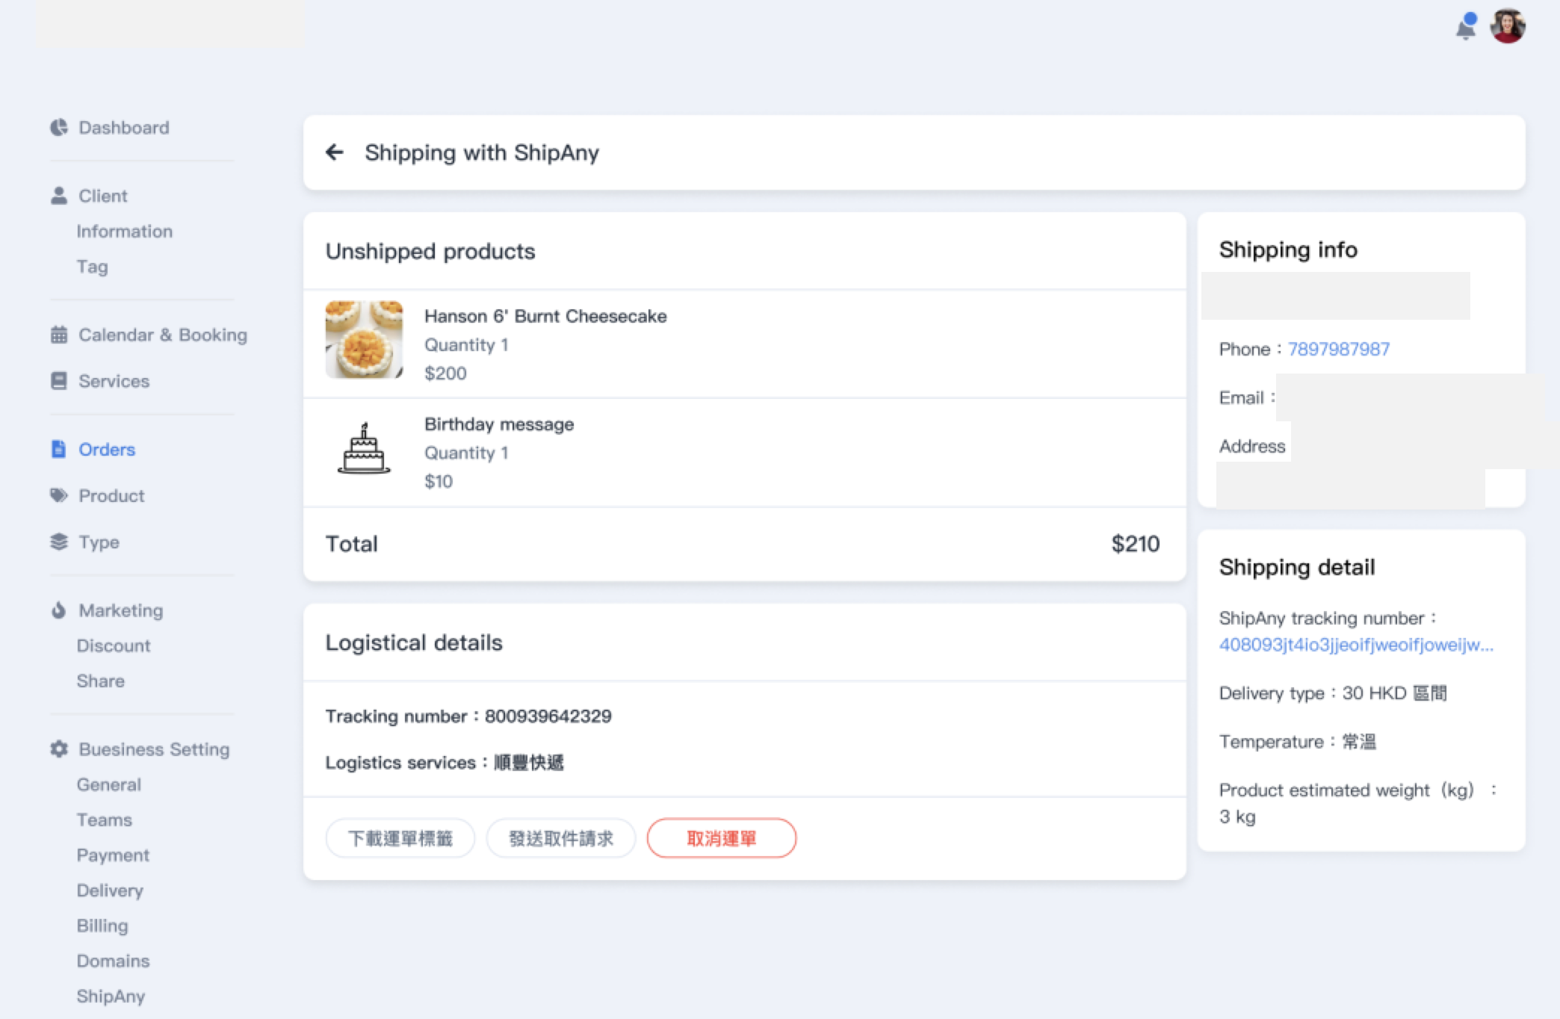This screenshot has width=1560, height=1019.
Task: Open the notification bell
Action: coord(1466,28)
